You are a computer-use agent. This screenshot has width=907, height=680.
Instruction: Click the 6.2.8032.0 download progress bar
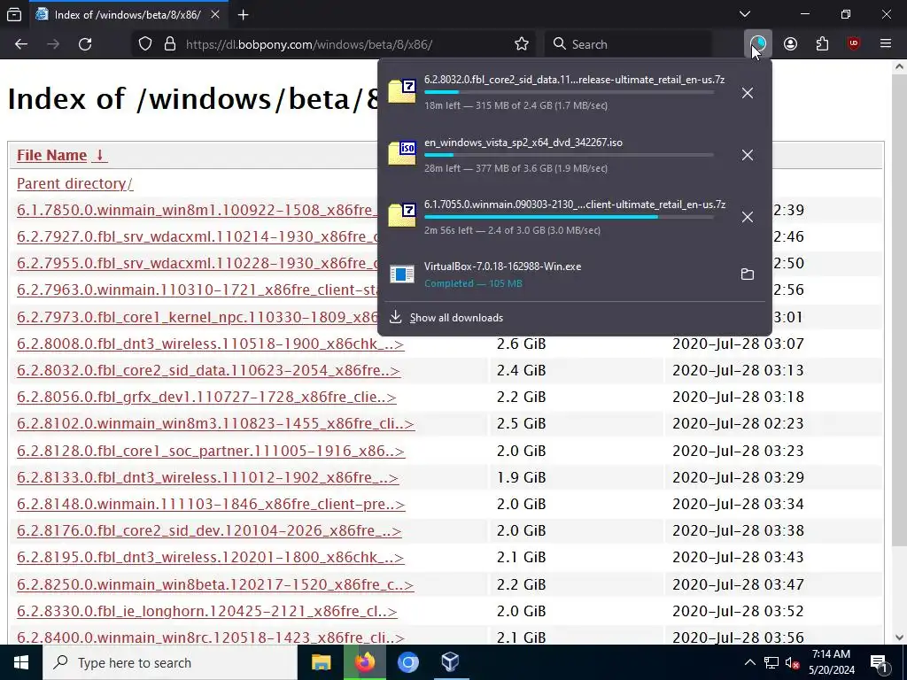pyautogui.click(x=569, y=92)
